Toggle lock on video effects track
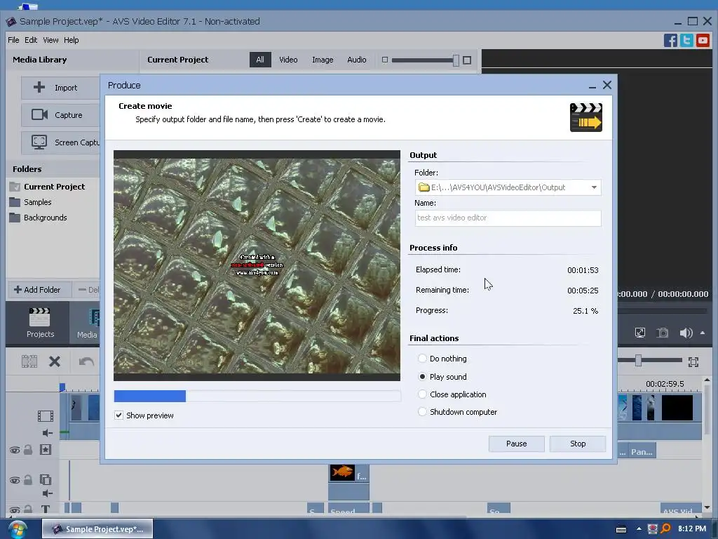718x539 pixels. pos(28,450)
